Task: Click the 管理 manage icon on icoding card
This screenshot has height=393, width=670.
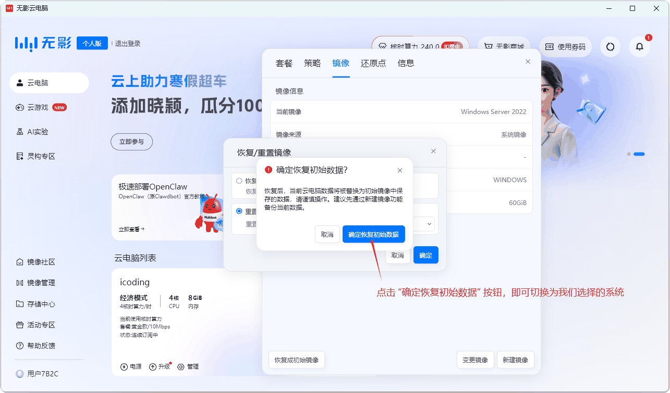Action: click(x=181, y=367)
